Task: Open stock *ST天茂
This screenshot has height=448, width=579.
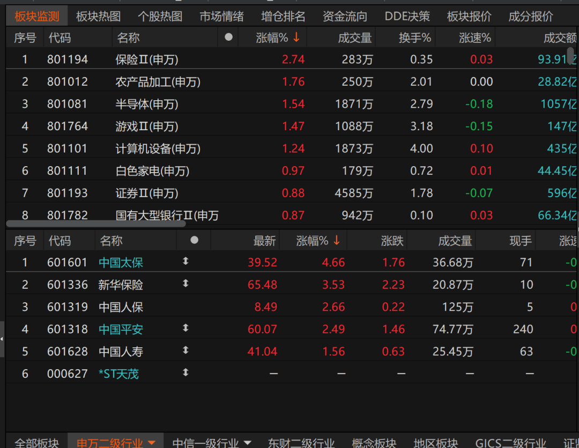Action: tap(118, 374)
